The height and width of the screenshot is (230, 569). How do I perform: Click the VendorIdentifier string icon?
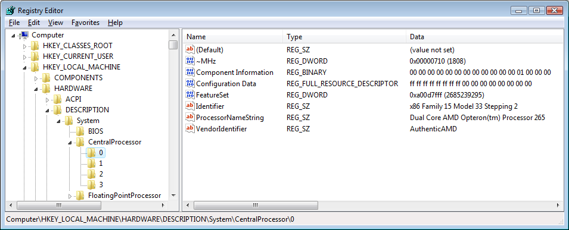190,128
